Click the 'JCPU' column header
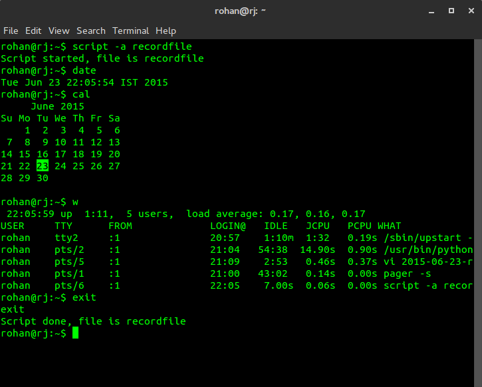Viewport: 482px width, 387px height. (x=318, y=226)
